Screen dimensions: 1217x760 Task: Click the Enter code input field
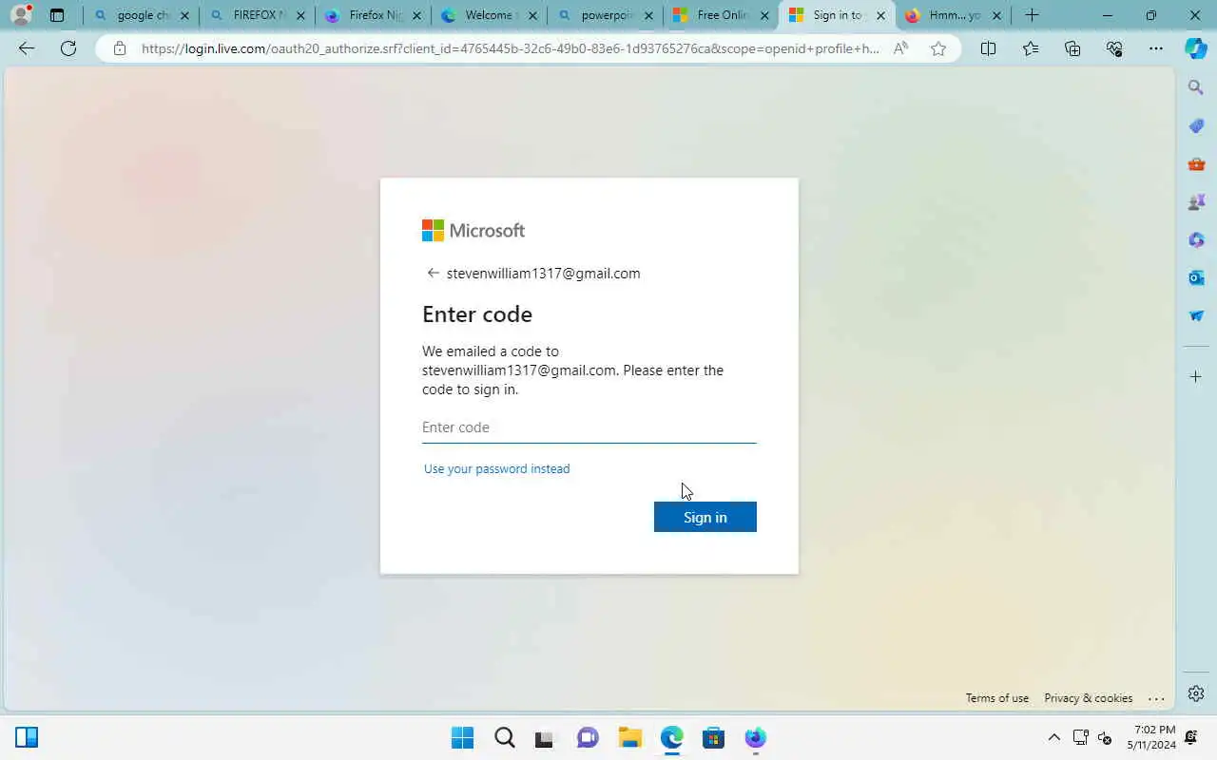click(x=589, y=427)
